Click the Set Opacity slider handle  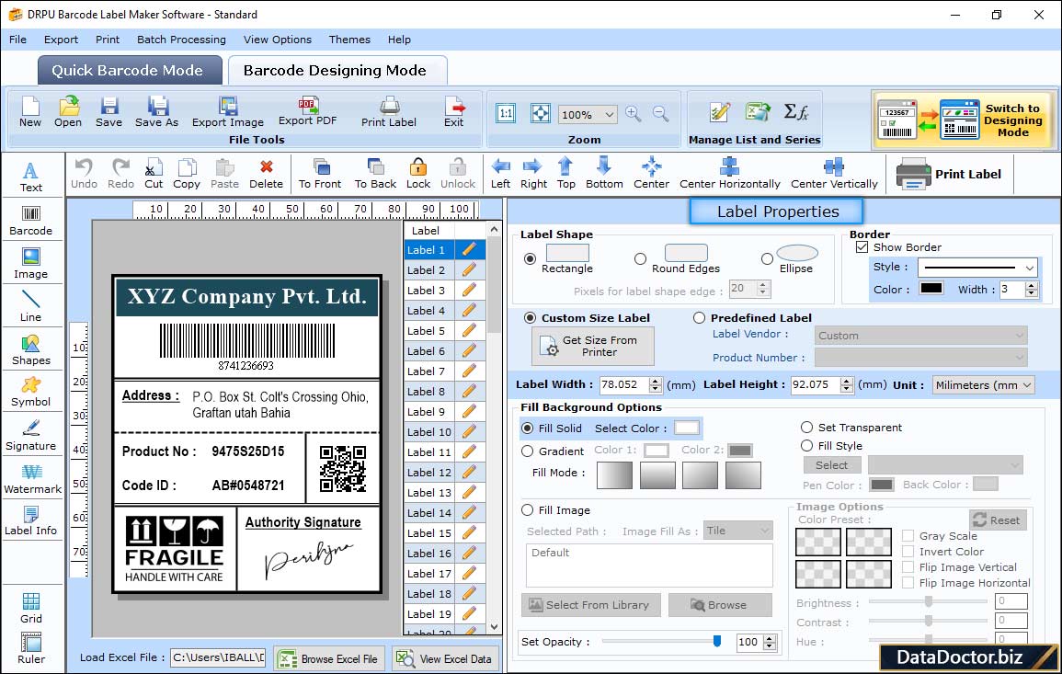click(x=717, y=641)
